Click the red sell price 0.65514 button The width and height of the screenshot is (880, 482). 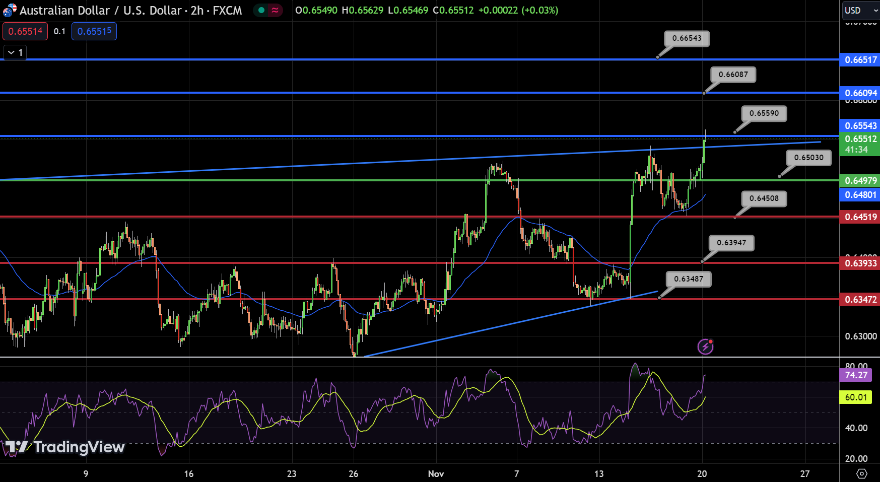pos(25,31)
